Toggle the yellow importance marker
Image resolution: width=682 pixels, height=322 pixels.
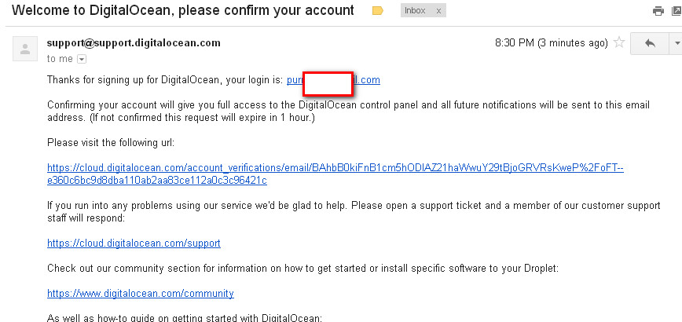coord(377,11)
